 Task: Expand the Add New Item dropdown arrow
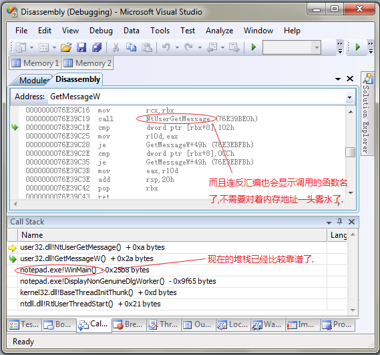point(54,47)
